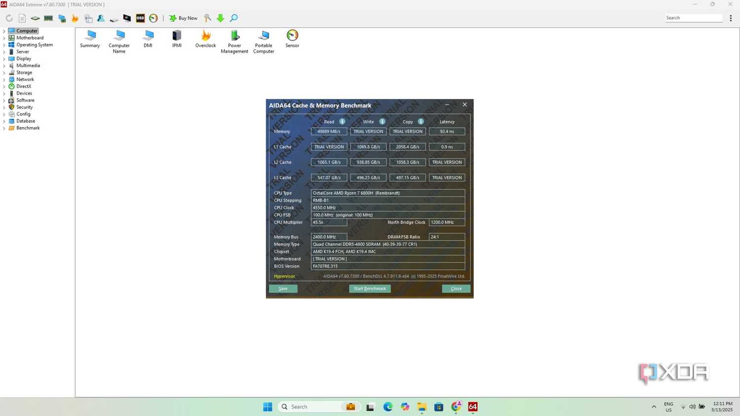Open the Summary page icon
This screenshot has height=416, width=740.
[90, 39]
